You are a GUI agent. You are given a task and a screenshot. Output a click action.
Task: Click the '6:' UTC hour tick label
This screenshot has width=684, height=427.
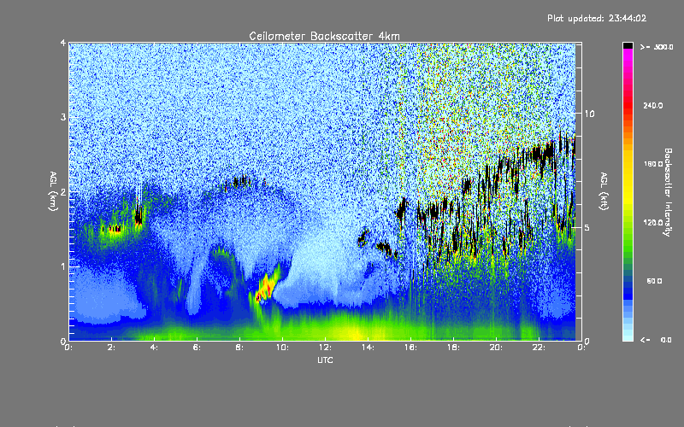pos(197,348)
